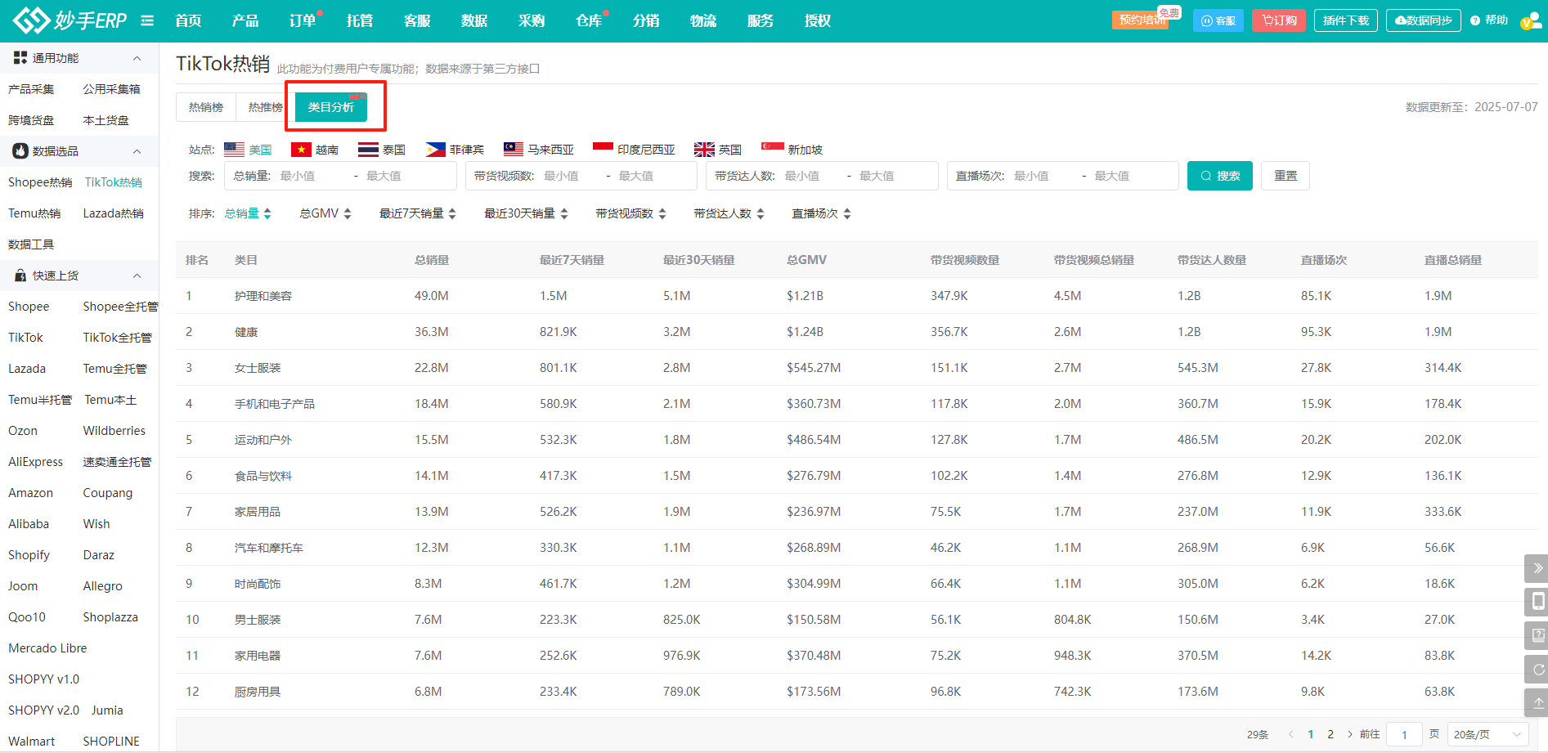Screen dimensions: 1548x753
Task: Click the 重置 reset button
Action: (1286, 176)
